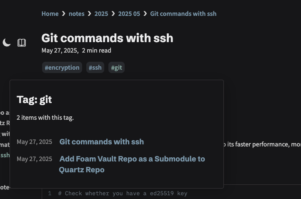Click the chevron between notes and 2025
This screenshot has width=301, height=199.
(90, 14)
